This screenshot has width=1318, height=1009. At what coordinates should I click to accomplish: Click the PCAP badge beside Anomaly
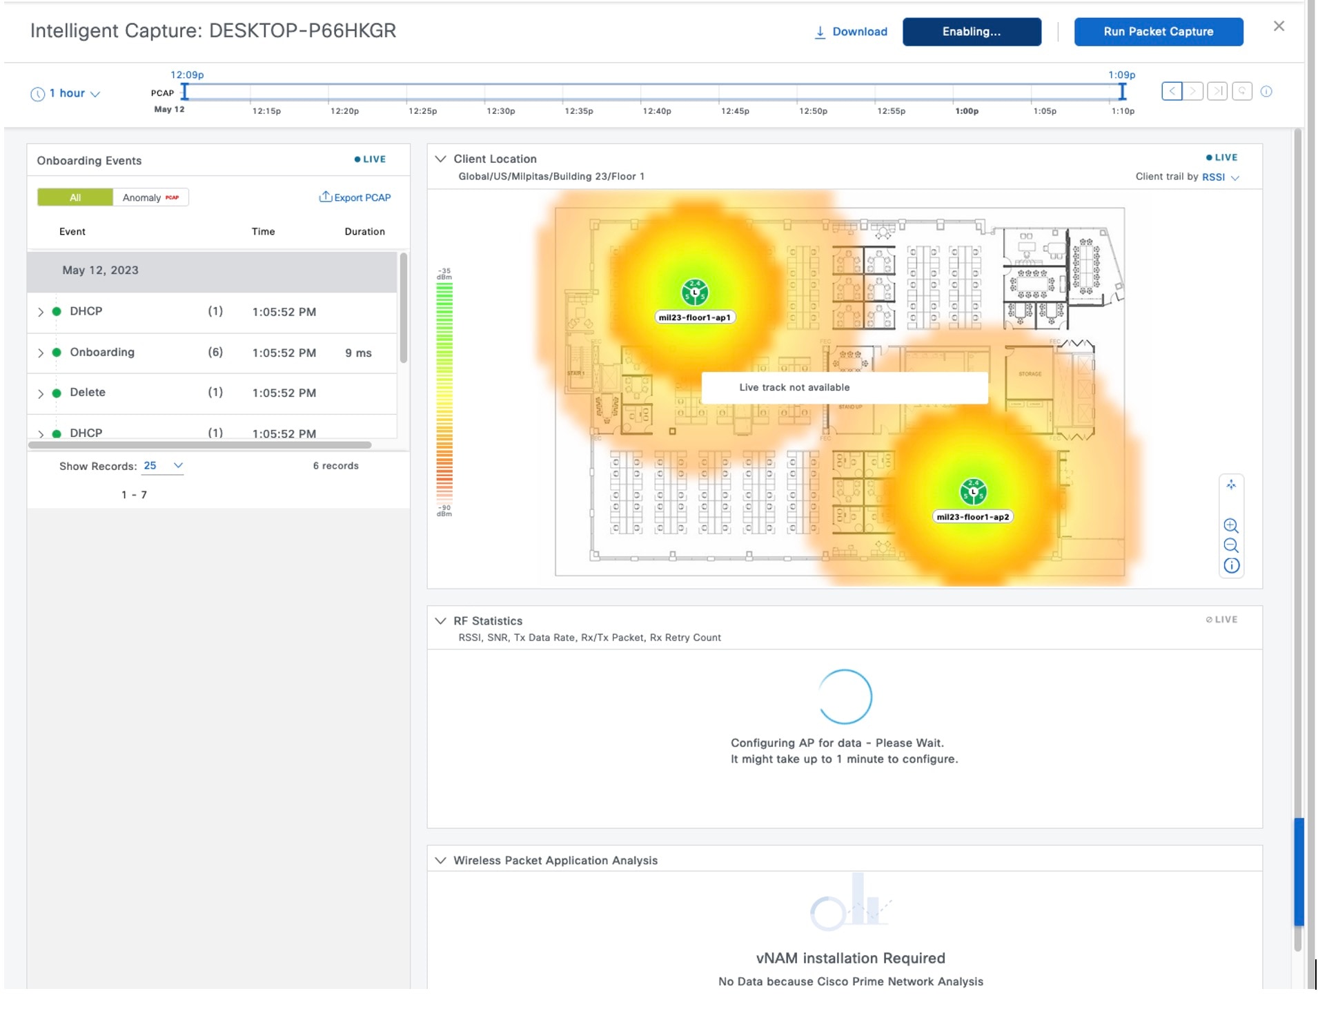(x=172, y=197)
